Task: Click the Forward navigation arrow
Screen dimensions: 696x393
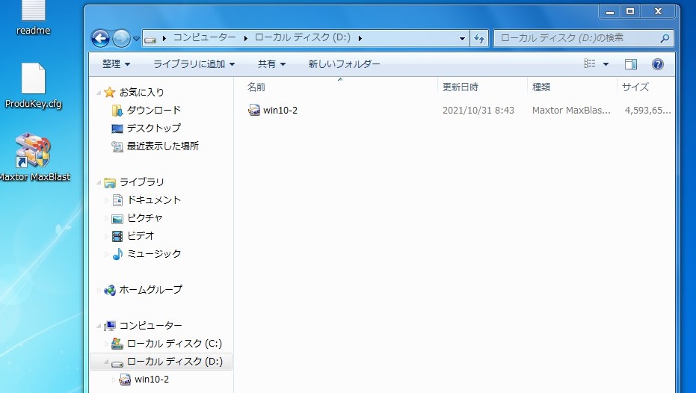Action: point(121,39)
